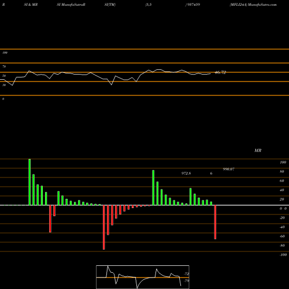Viewport: 289px width, 289px height.
Task: Select the last red bar on the MR chart
Action: [x=215, y=222]
